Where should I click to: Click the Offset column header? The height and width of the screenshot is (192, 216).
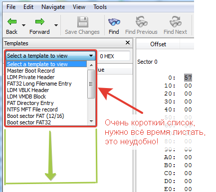click(158, 44)
